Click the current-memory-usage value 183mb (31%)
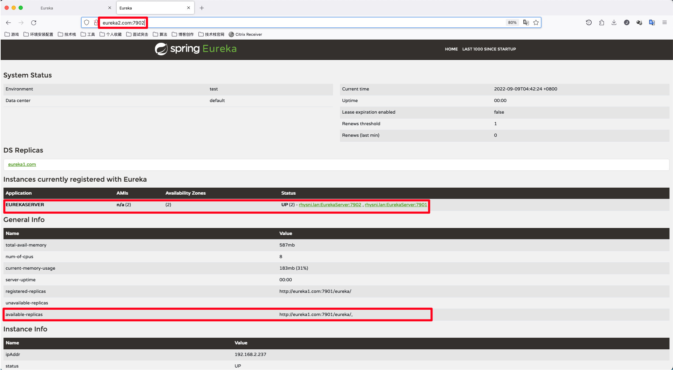Image resolution: width=673 pixels, height=370 pixels. pyautogui.click(x=294, y=268)
